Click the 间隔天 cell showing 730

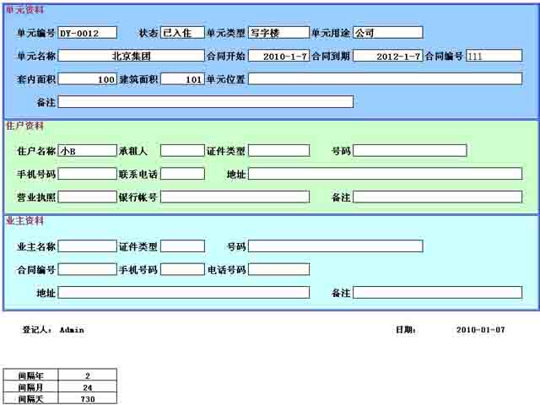pyautogui.click(x=88, y=398)
